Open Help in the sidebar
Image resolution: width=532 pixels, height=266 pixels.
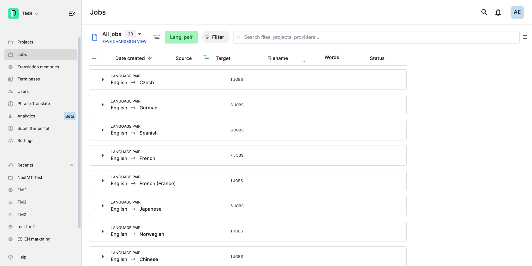pyautogui.click(x=22, y=257)
